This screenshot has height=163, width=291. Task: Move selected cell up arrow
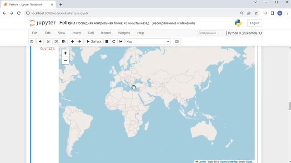[73, 42]
